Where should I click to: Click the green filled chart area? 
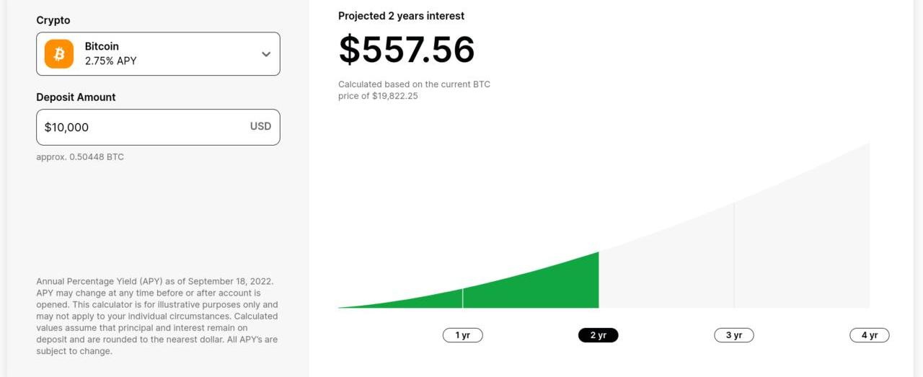coord(548,288)
